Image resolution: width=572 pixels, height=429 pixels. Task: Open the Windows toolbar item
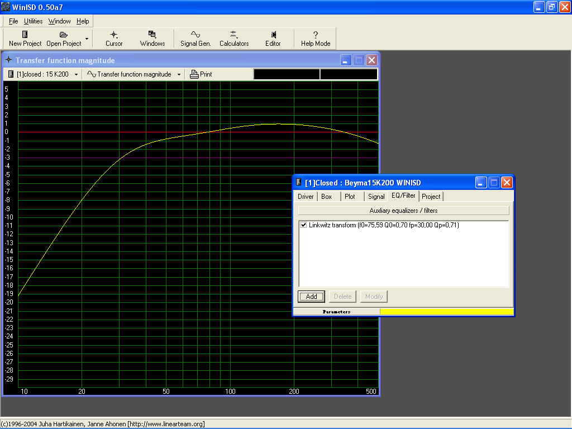click(152, 38)
